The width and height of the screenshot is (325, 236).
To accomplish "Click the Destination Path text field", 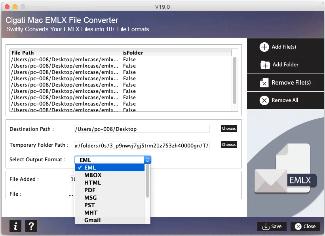I will coord(142,129).
